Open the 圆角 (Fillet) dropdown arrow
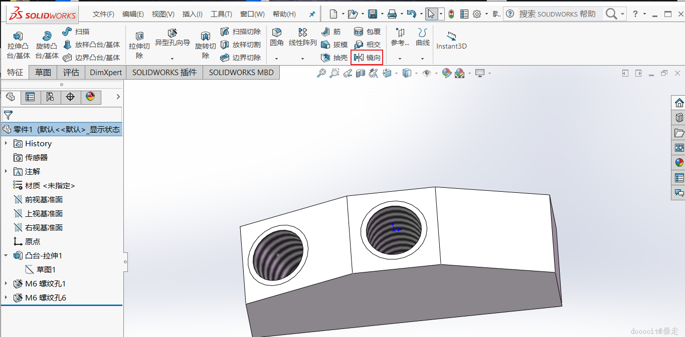685x337 pixels. tap(276, 59)
